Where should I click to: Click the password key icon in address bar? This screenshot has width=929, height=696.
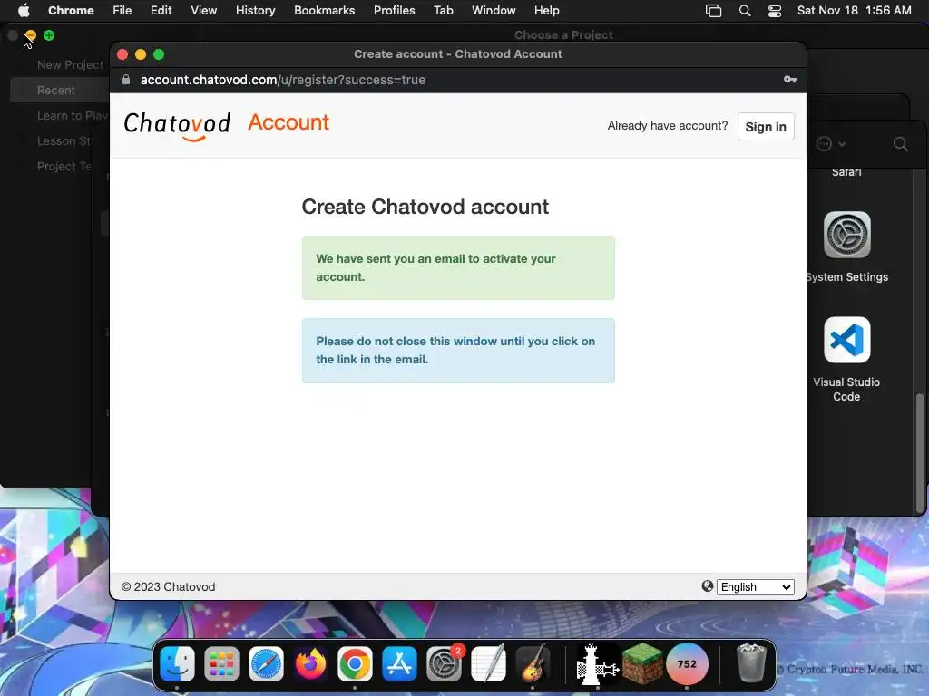790,80
